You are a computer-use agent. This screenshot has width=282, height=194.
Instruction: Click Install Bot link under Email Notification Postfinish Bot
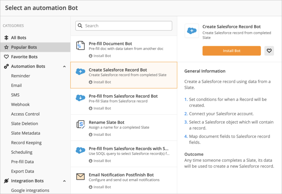(102, 187)
